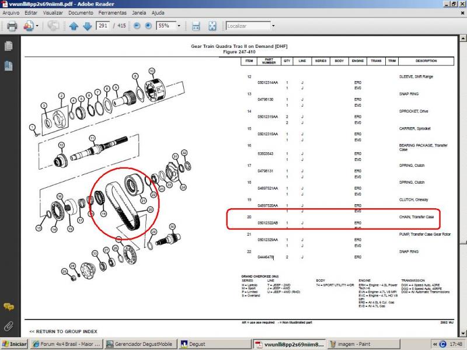Open the collaborate/share icon in toolbar

[28, 26]
